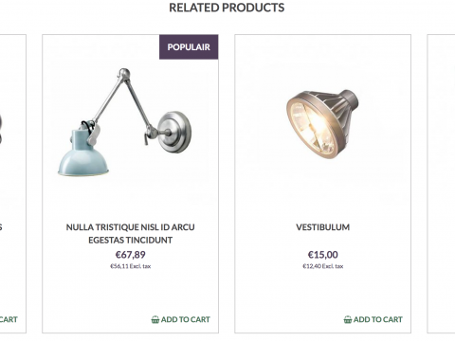Click the purple POPULAIR badge
The height and width of the screenshot is (341, 455).
pyautogui.click(x=189, y=47)
